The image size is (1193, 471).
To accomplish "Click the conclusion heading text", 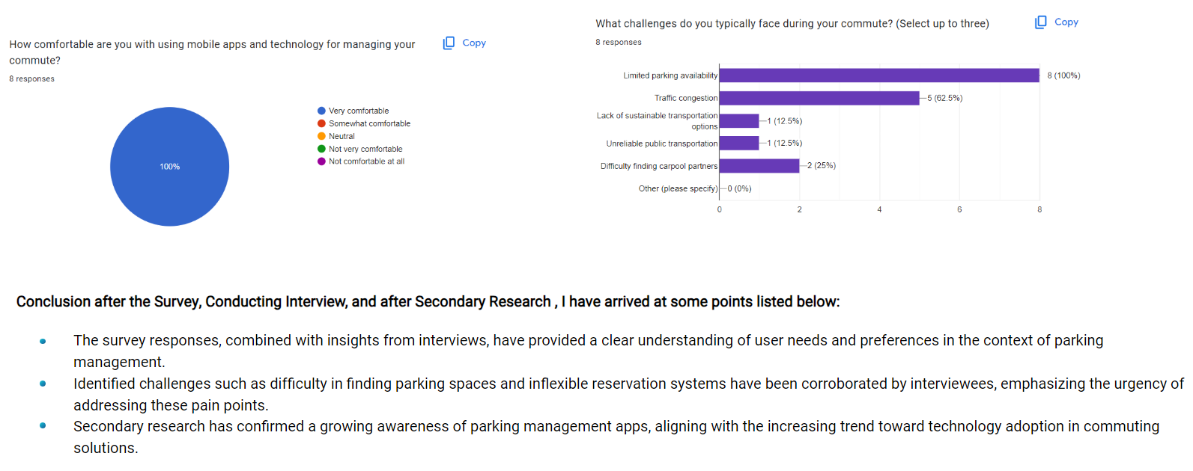I will pos(428,301).
